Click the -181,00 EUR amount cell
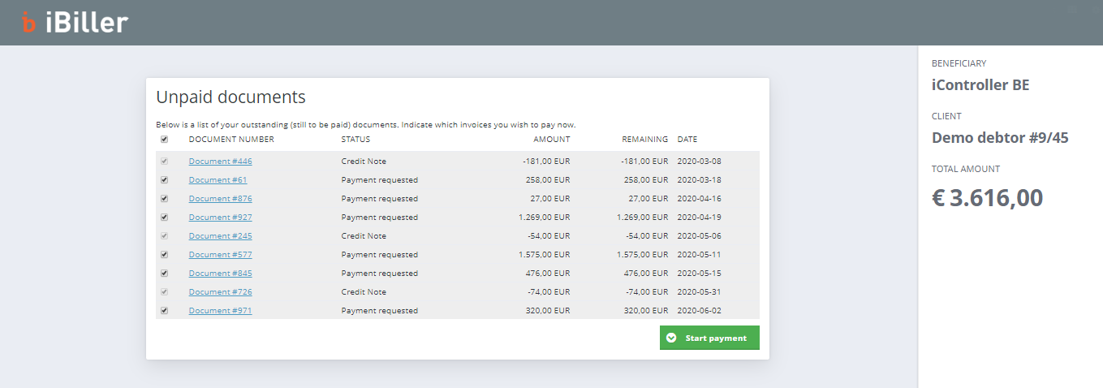1103x388 pixels. pos(546,161)
